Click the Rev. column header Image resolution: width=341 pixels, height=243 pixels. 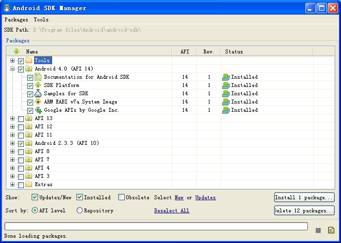click(x=208, y=52)
